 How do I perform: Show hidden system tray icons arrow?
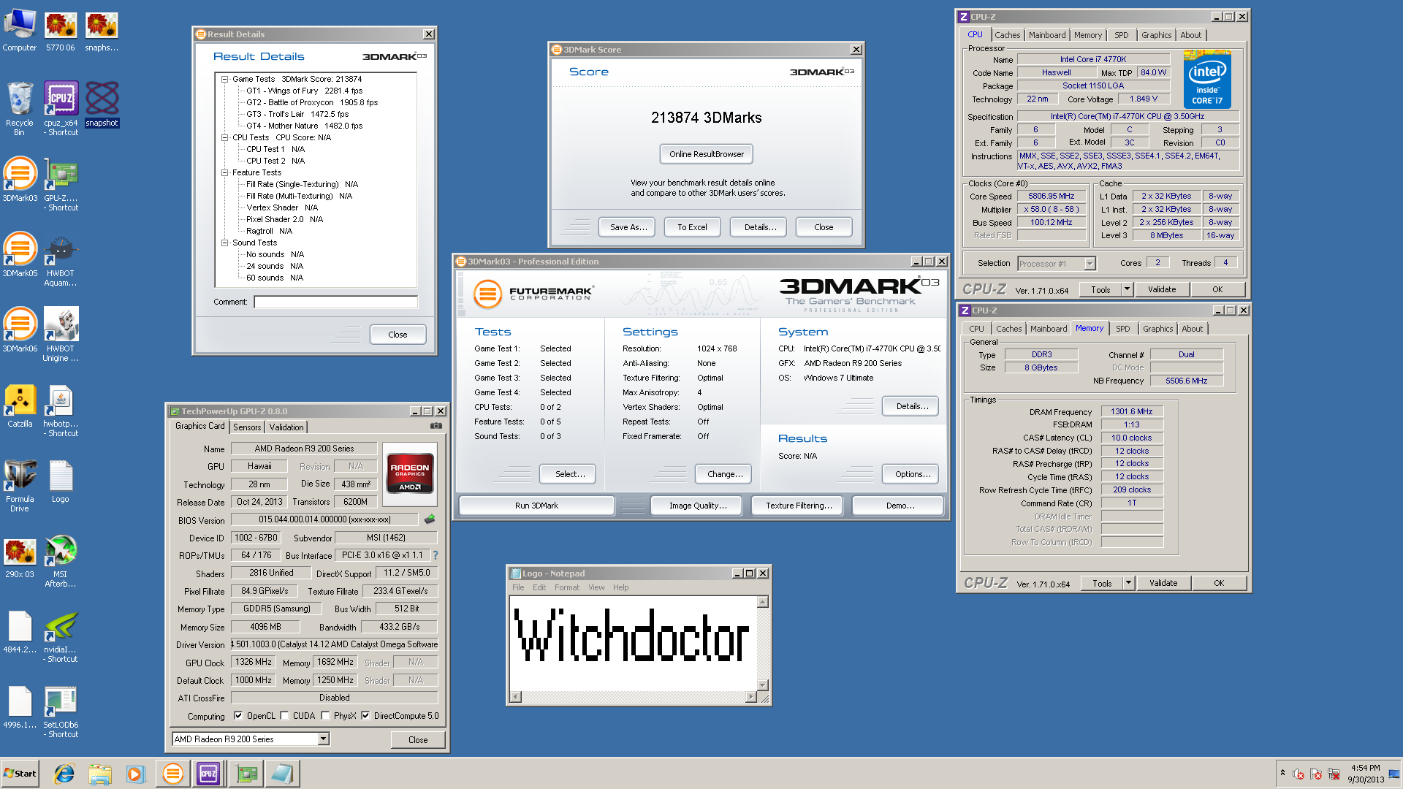click(1282, 773)
